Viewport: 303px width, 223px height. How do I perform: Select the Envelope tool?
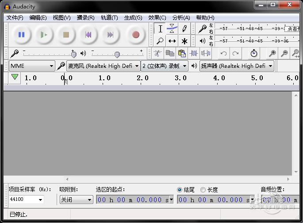pyautogui.click(x=172, y=29)
